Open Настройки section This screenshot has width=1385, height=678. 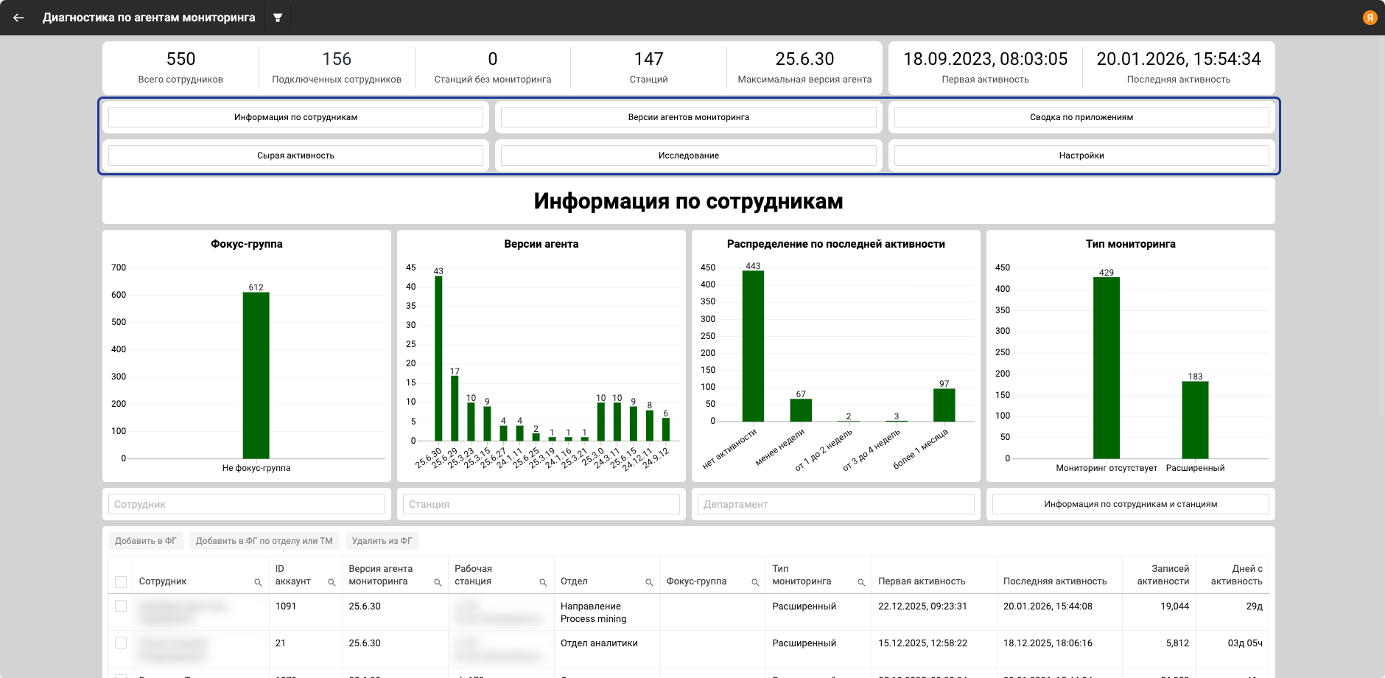pyautogui.click(x=1081, y=155)
